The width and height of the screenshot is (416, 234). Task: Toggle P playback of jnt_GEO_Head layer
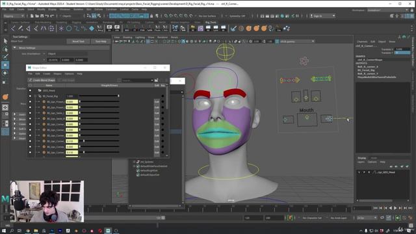(364, 172)
